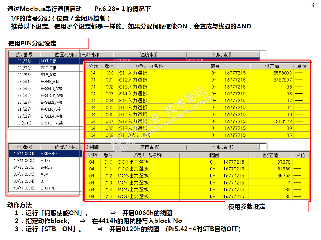
Task: Click SO4出力選択 parameter name
Action: 133,183
